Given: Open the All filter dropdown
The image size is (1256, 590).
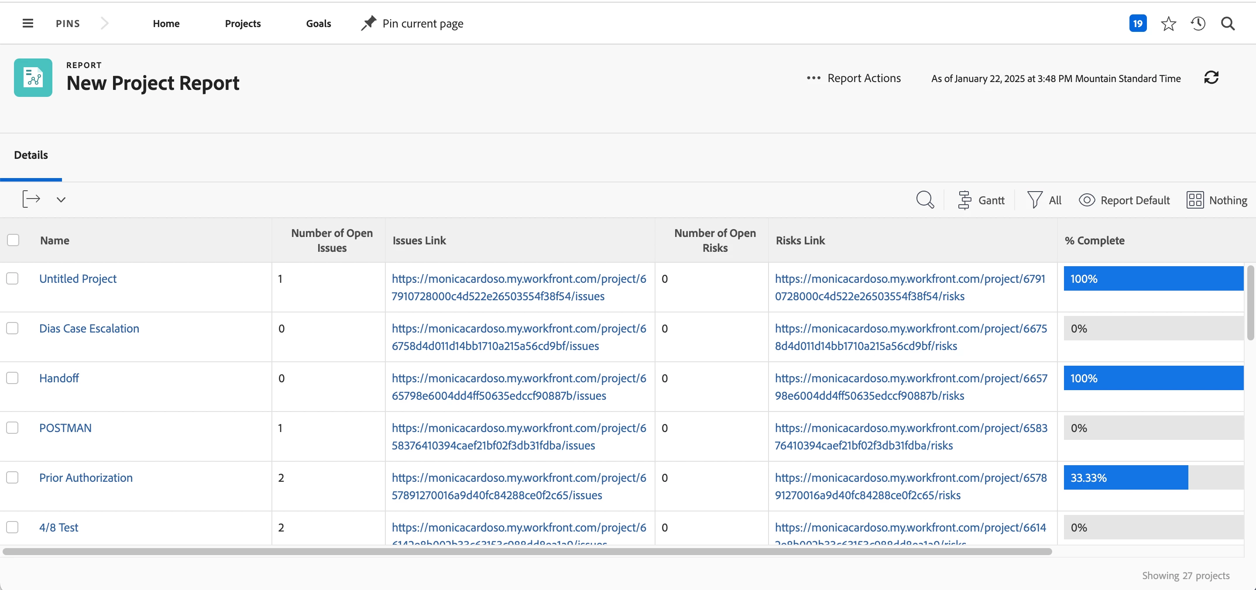Looking at the screenshot, I should 1044,200.
